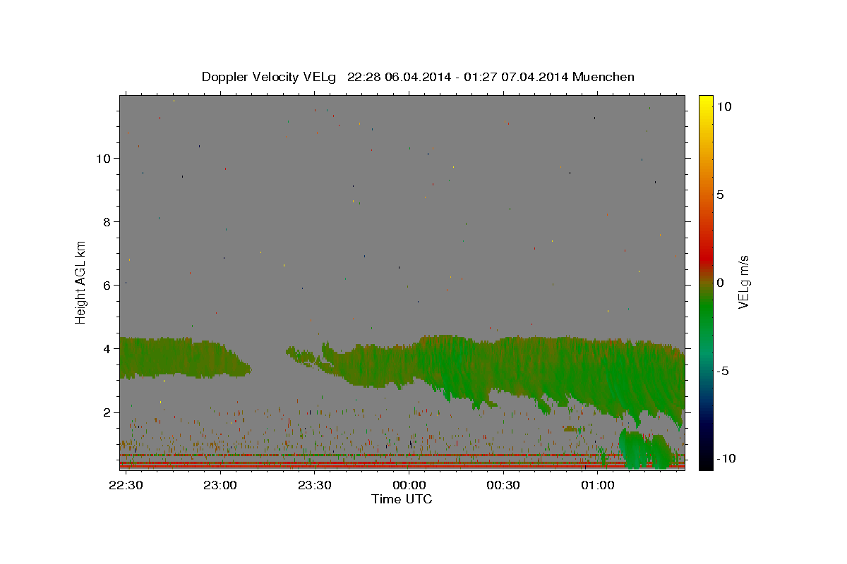Click the 22:30 time tick label
Viewport: 847px width, 564px height.
pyautogui.click(x=126, y=485)
